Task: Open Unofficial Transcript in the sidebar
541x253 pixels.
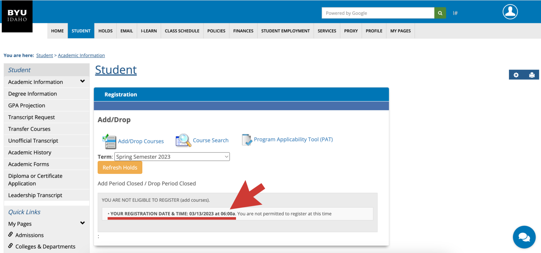Action: 33,141
